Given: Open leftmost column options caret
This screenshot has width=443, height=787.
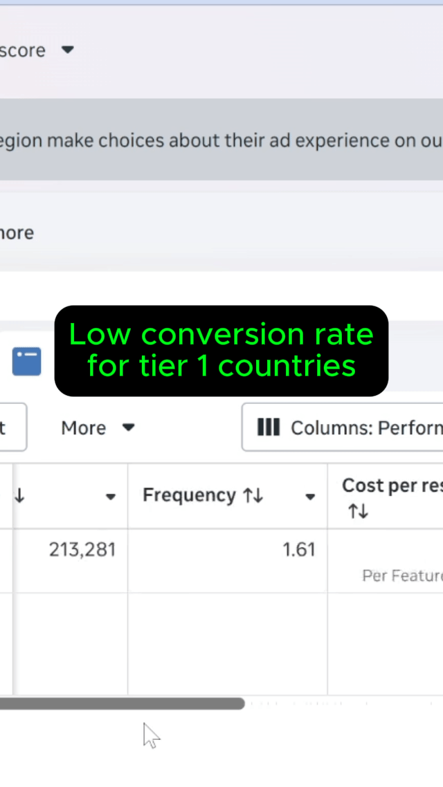Looking at the screenshot, I should (x=110, y=497).
